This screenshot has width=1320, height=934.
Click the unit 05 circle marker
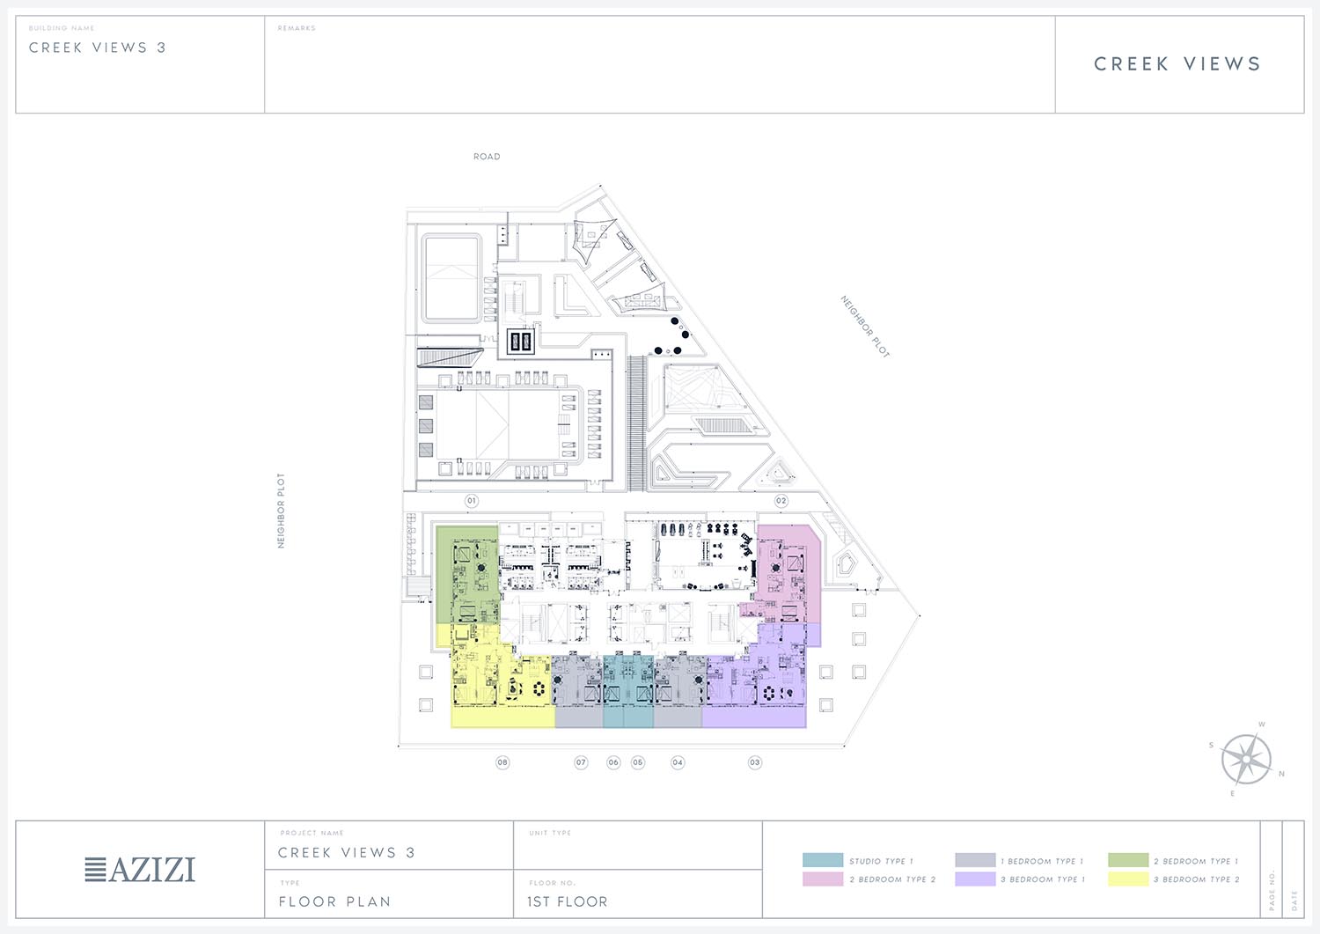pyautogui.click(x=638, y=762)
